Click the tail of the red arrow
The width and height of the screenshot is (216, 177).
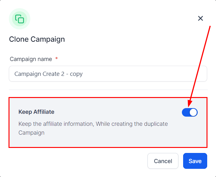pos(210,27)
